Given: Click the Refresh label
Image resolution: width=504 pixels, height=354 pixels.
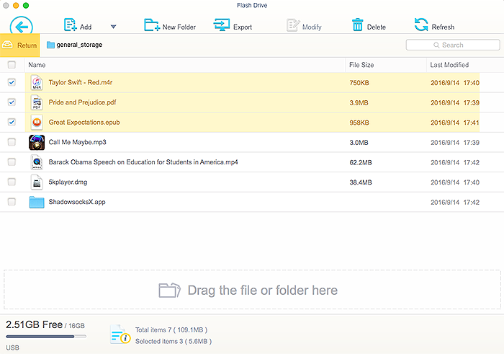Looking at the screenshot, I should (443, 27).
